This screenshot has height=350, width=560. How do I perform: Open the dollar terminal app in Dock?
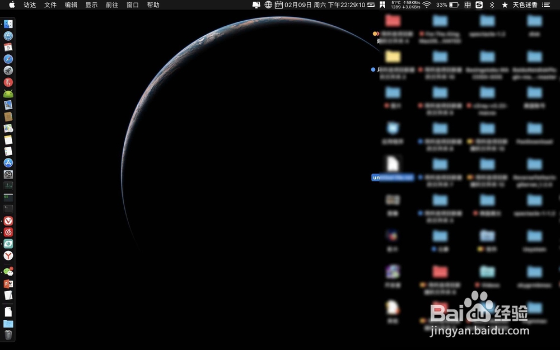[x=8, y=198]
